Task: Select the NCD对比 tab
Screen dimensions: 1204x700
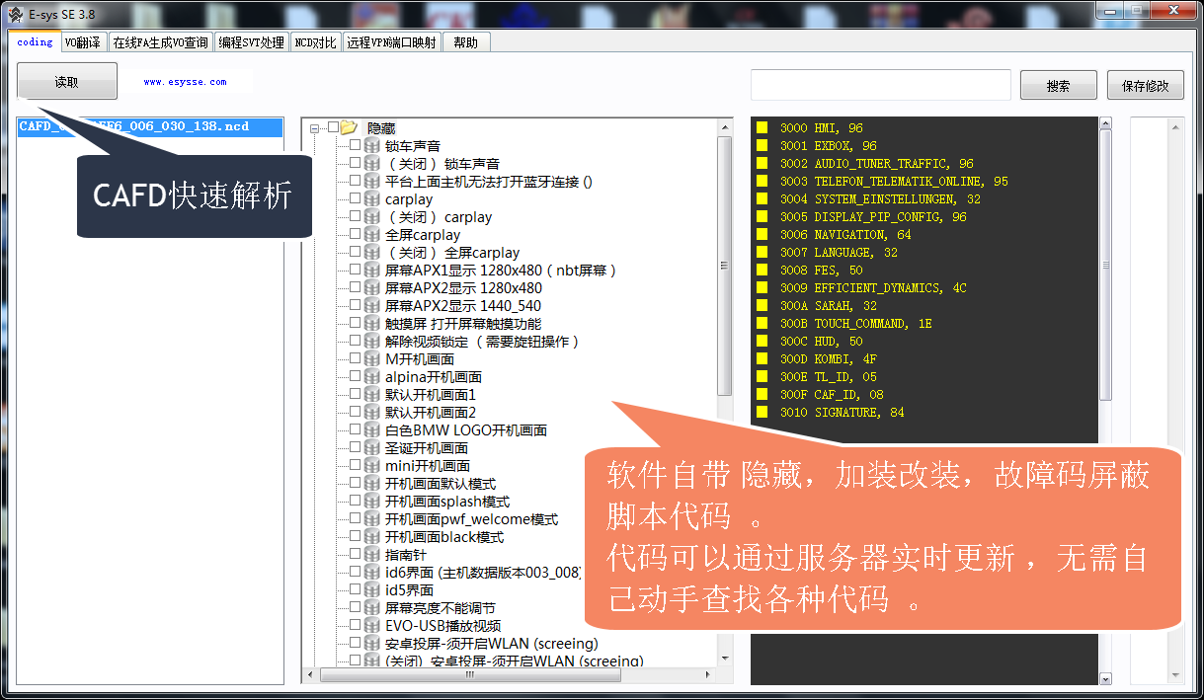Action: (x=315, y=42)
